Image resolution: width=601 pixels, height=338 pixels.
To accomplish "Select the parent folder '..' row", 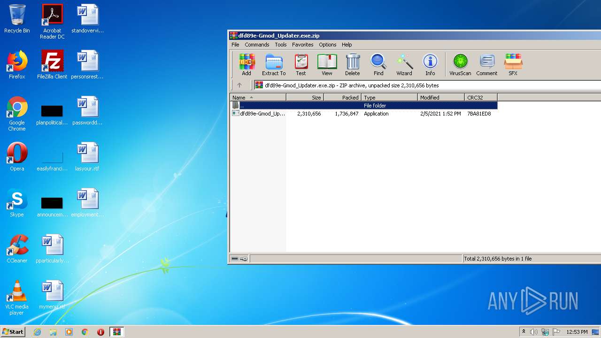I will pos(364,106).
